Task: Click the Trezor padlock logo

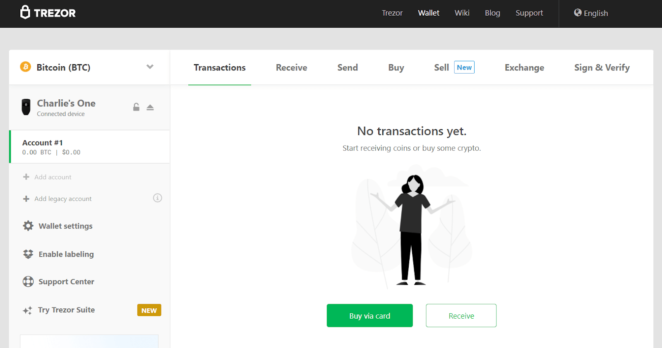Action: (x=25, y=12)
